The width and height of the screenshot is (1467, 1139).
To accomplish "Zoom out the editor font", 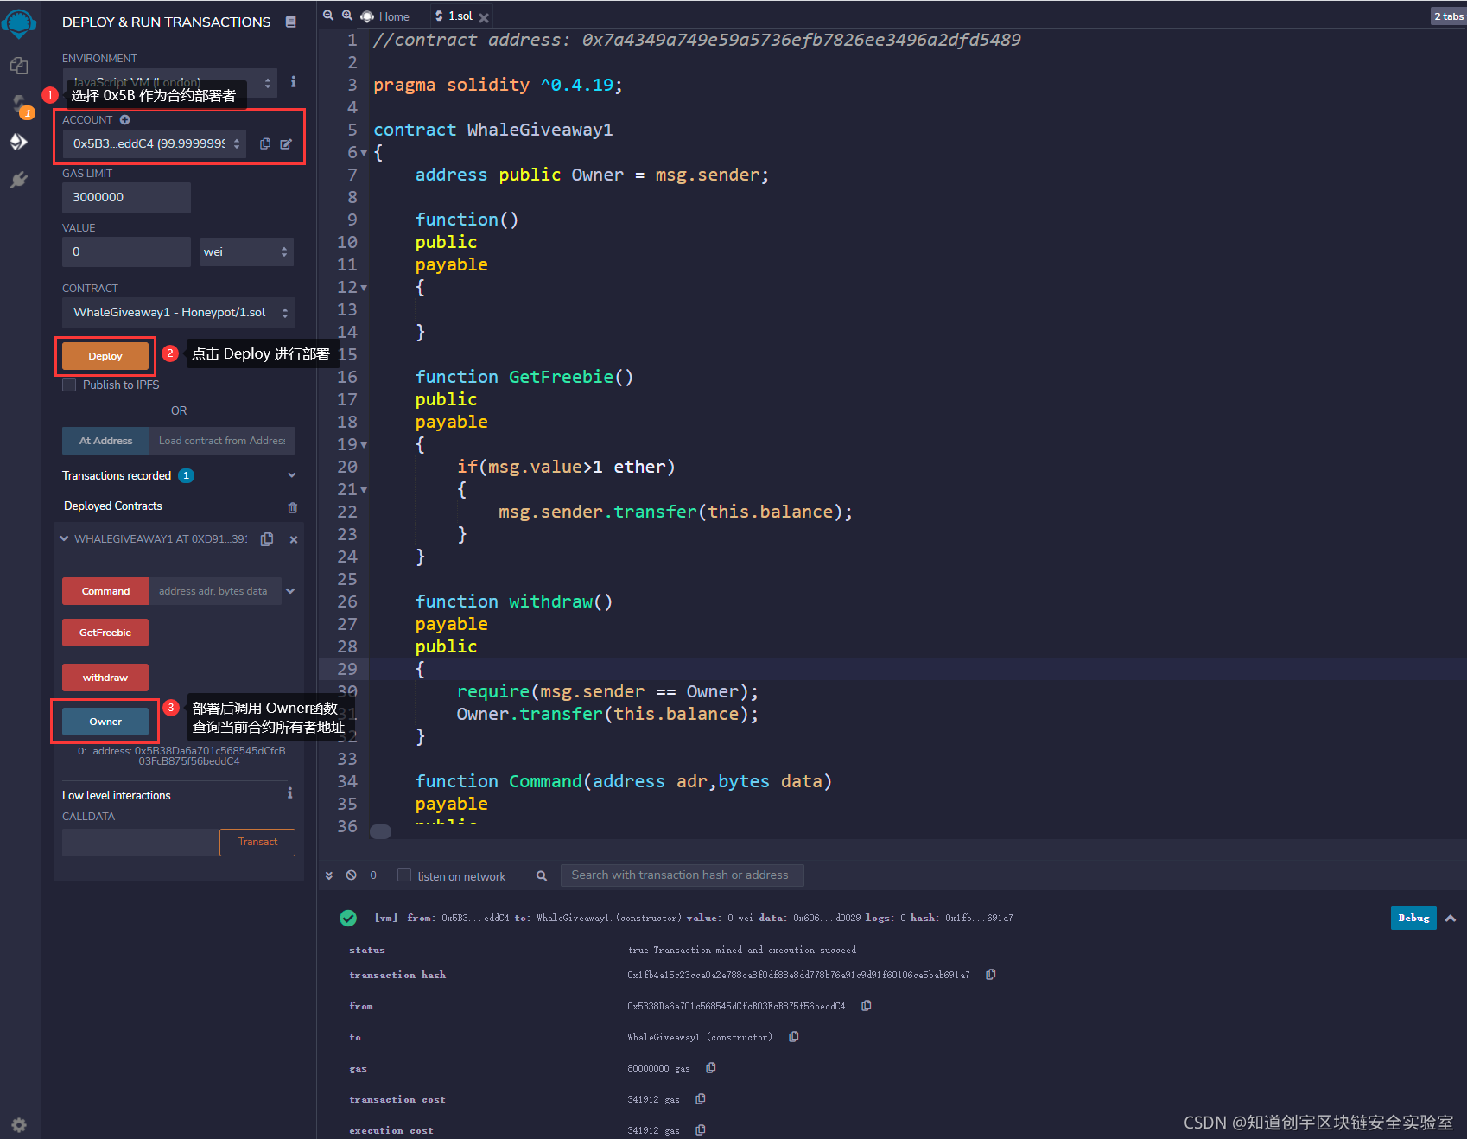I will point(328,16).
